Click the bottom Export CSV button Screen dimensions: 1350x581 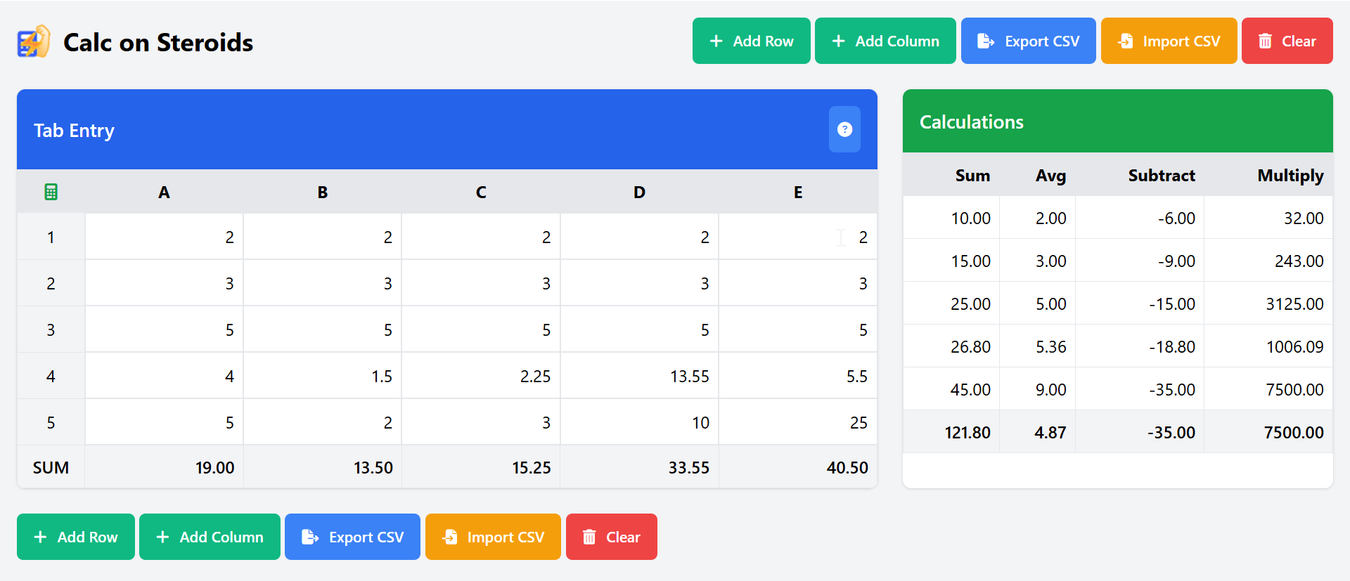coord(352,537)
